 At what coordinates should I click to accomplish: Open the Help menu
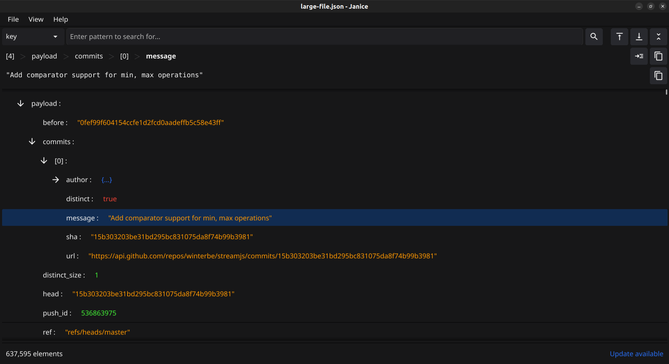pos(61,19)
